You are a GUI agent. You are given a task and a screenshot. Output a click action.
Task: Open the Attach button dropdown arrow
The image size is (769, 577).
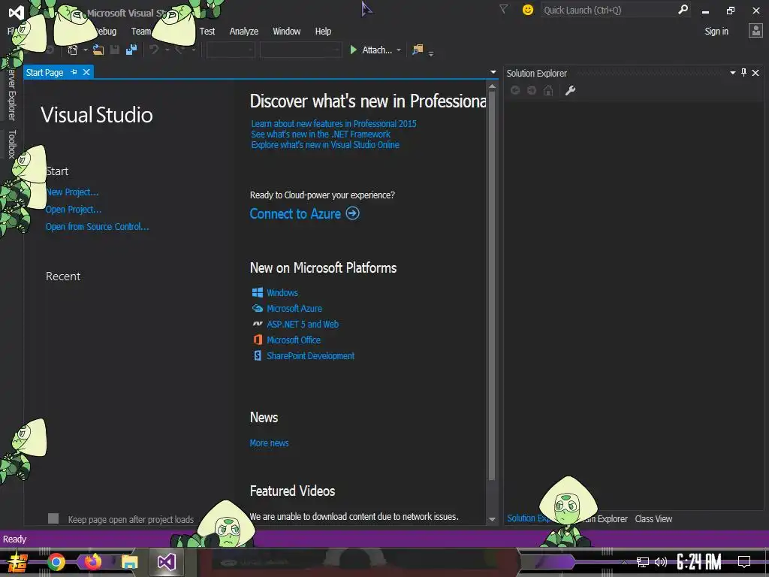pyautogui.click(x=399, y=50)
